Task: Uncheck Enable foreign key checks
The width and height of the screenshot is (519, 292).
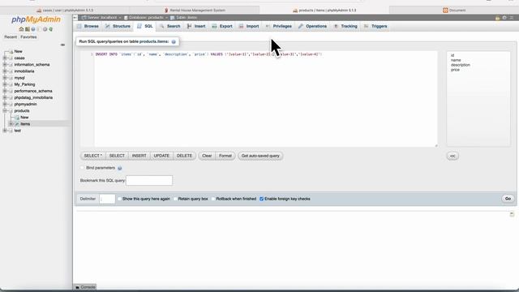Action: [x=261, y=199]
